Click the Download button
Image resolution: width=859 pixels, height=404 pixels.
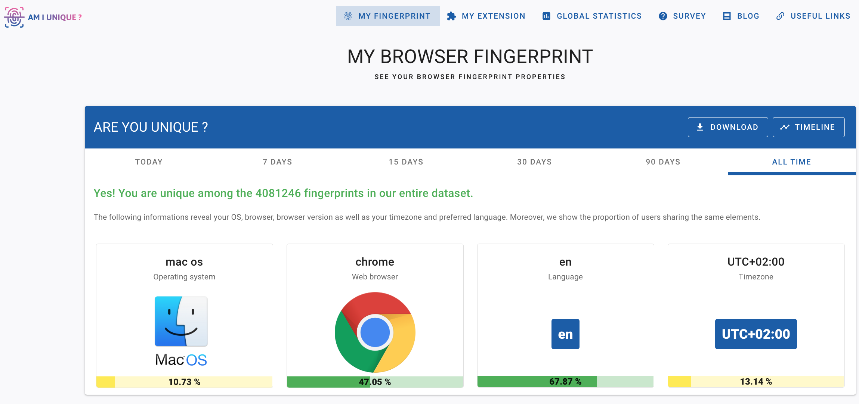[x=728, y=127]
